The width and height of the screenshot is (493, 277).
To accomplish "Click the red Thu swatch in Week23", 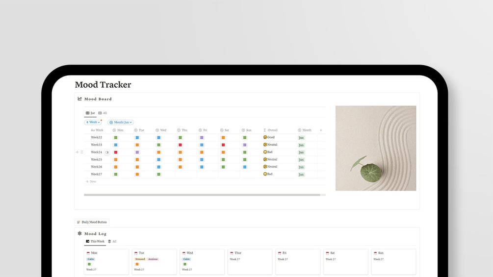I will click(180, 145).
